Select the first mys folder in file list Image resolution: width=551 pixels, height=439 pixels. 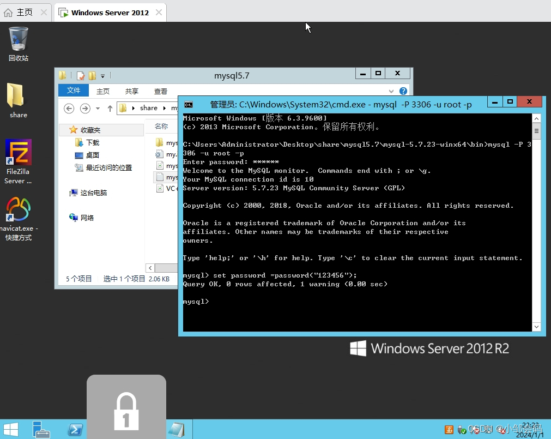167,143
